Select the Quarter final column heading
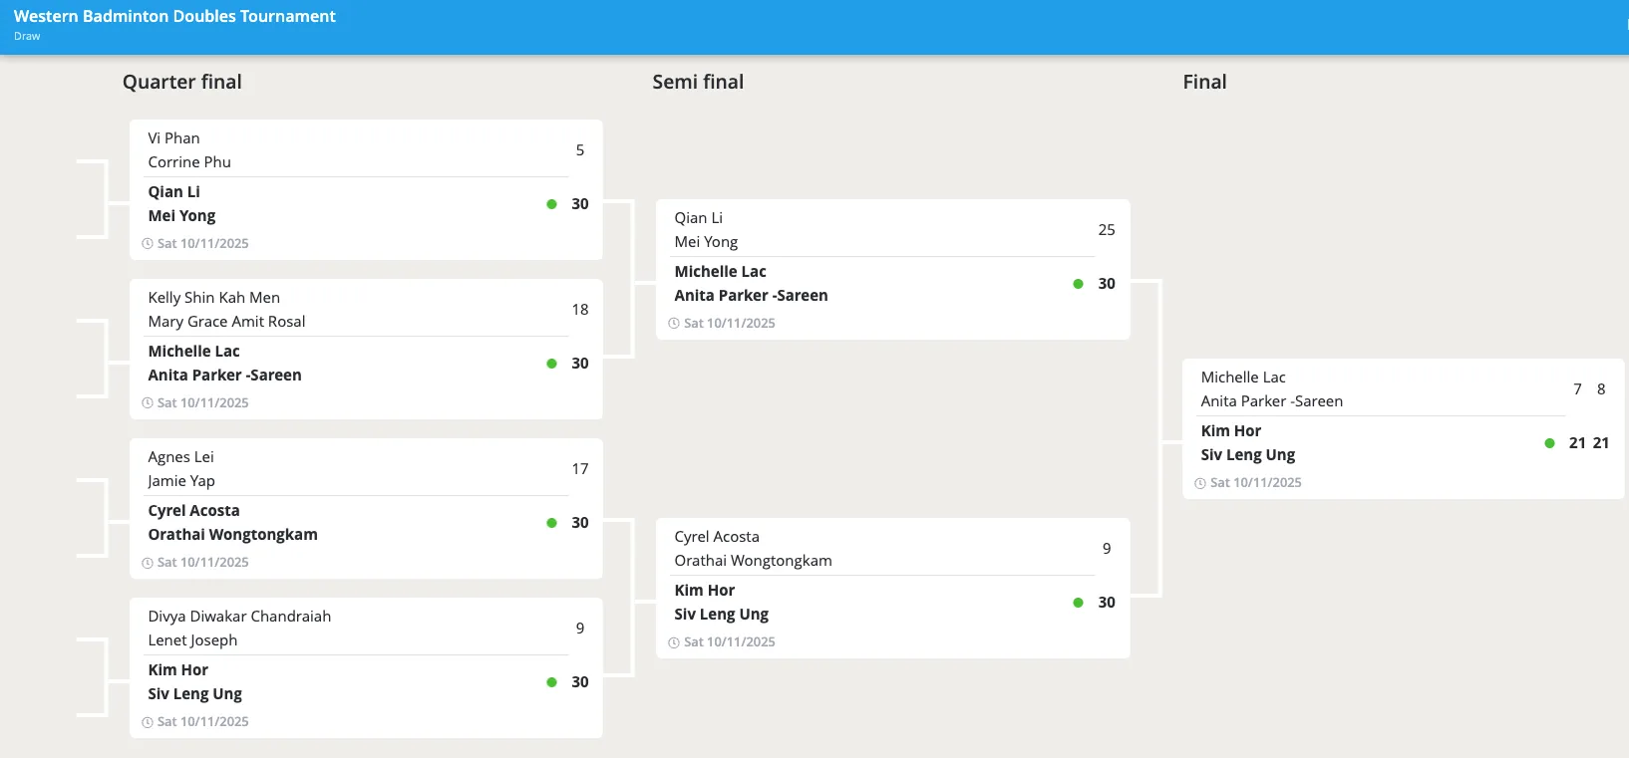Image resolution: width=1629 pixels, height=758 pixels. pos(181,82)
